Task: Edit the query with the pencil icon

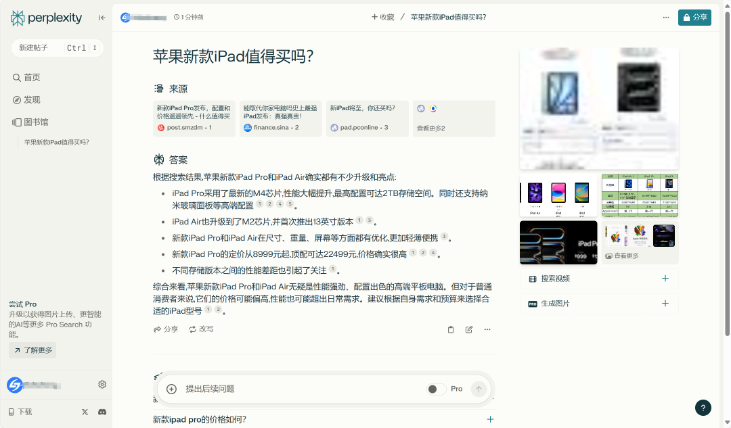Action: click(469, 330)
